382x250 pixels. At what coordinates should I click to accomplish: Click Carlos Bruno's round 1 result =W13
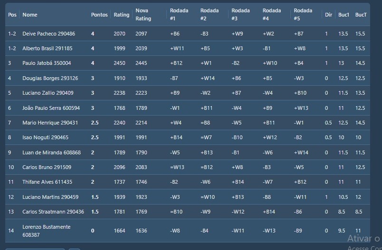point(177,167)
